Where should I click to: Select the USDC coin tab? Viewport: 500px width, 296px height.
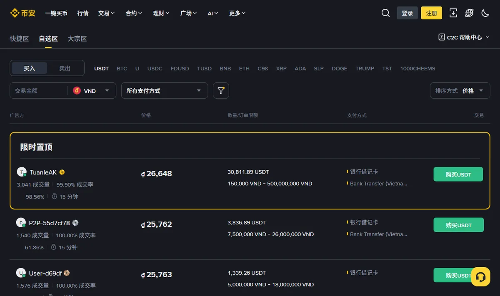click(155, 68)
